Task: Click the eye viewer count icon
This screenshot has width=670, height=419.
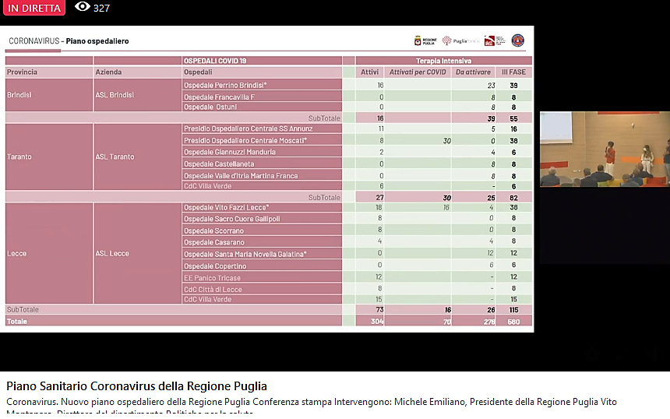Action: pos(82,7)
